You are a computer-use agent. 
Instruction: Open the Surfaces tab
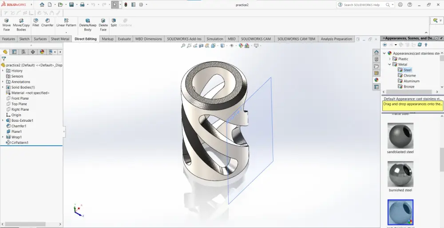pyautogui.click(x=40, y=39)
